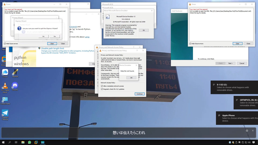The image size is (258, 145).
Task: Click Clear in the left Errors window
Action: pos(52,44)
